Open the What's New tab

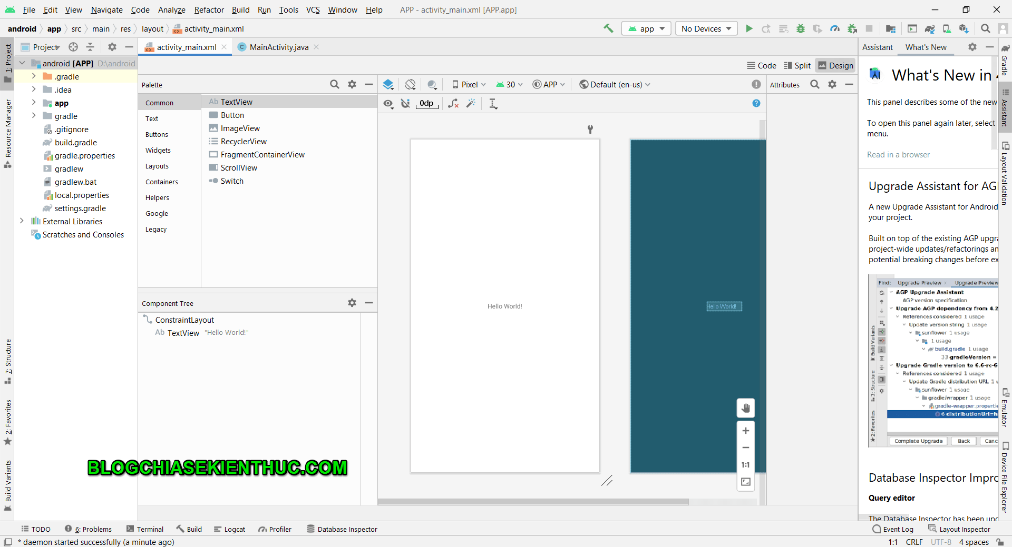[926, 47]
